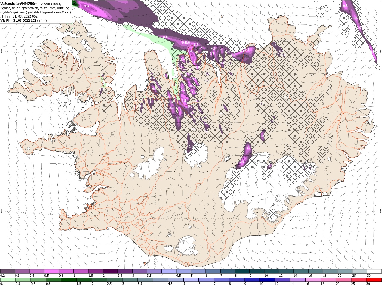Click the Veðurstofan/HM750m map title
Viewport: 382px width, 286px height.
pos(19,3)
